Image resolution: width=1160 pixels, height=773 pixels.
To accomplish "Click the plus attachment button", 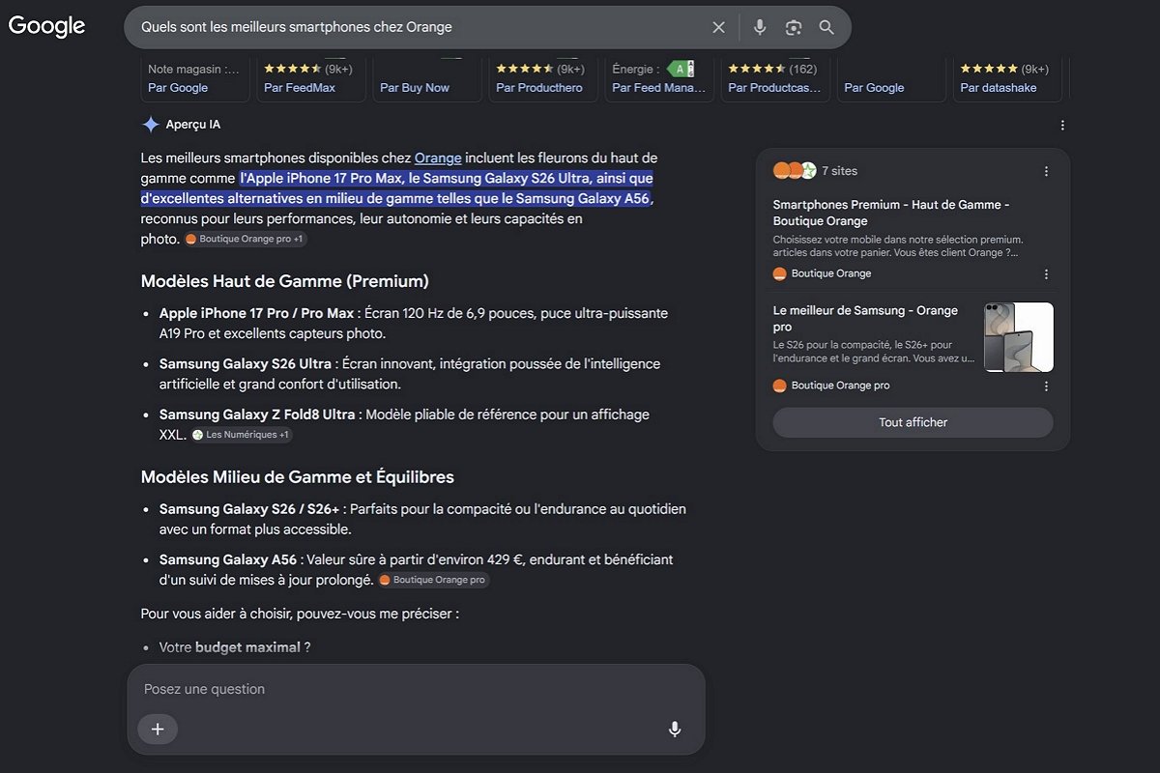I will click(x=158, y=729).
